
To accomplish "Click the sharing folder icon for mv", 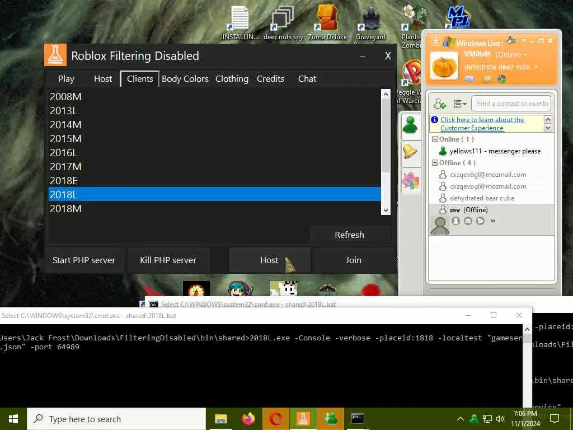I will coord(481,221).
